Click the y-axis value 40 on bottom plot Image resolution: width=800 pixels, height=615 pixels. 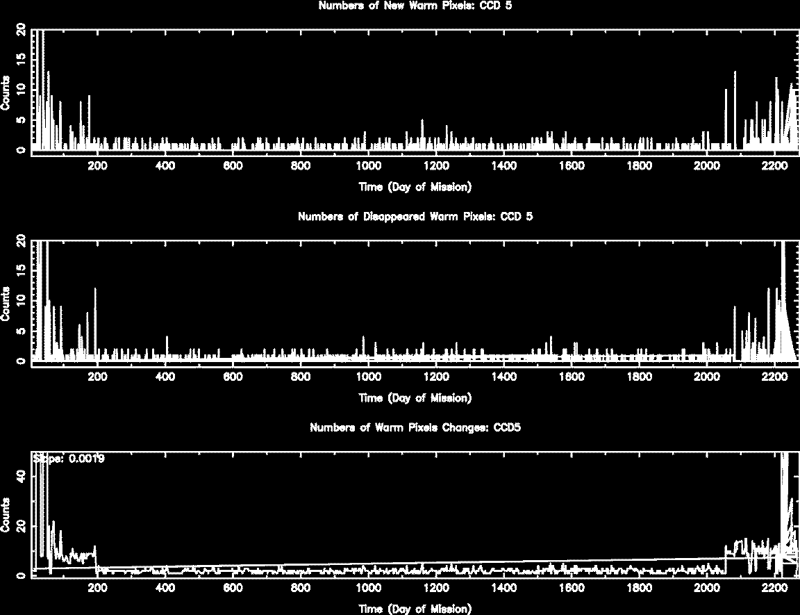click(x=21, y=477)
